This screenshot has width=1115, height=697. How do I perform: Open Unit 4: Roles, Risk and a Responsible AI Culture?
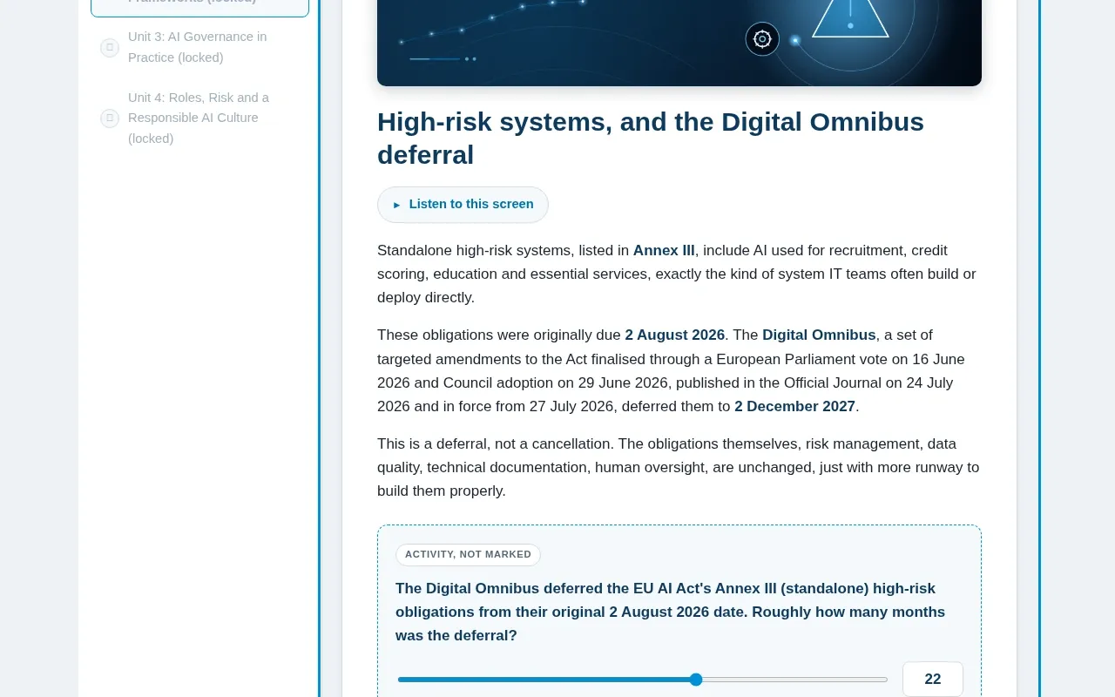199,118
